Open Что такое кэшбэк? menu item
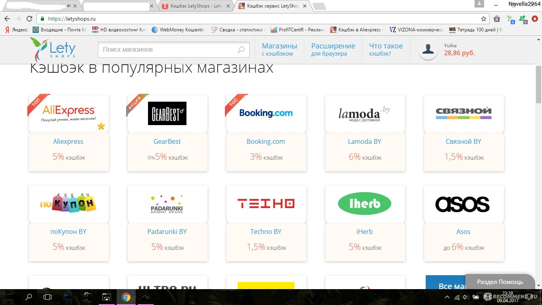 point(386,50)
